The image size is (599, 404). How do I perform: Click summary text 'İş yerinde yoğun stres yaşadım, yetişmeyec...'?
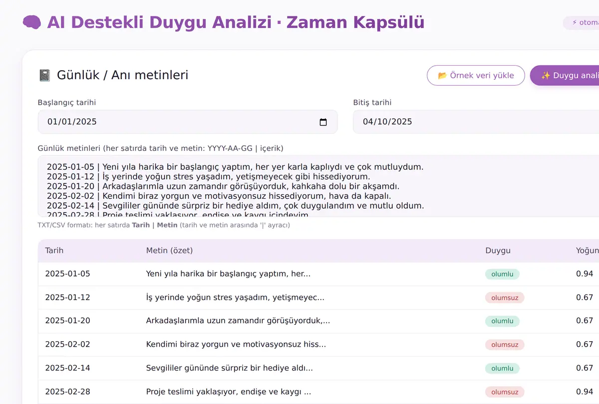235,297
